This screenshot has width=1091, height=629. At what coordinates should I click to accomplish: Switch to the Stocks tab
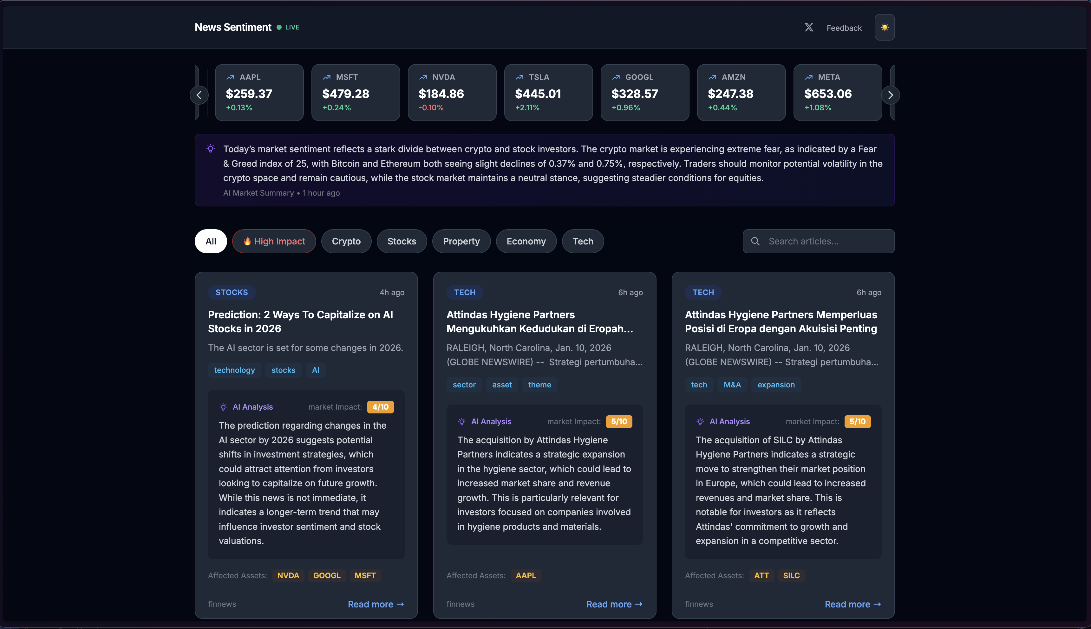[402, 241]
